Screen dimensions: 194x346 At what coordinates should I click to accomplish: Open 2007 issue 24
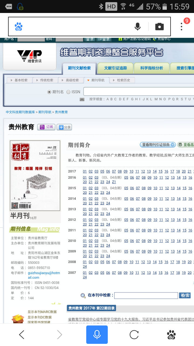(85, 277)
